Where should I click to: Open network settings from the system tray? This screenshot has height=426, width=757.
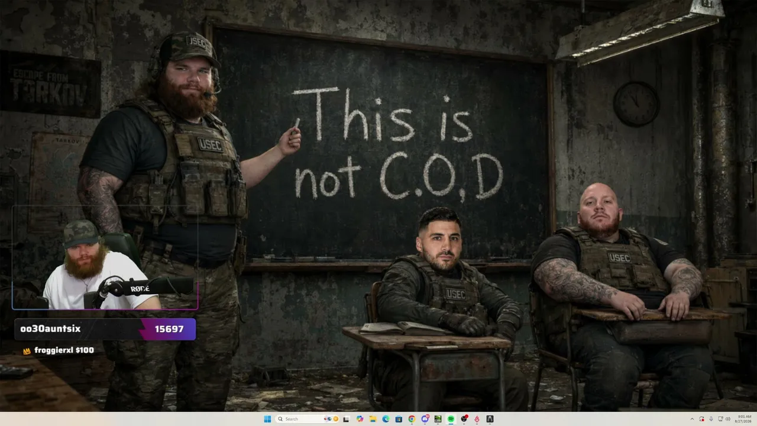[x=719, y=419]
